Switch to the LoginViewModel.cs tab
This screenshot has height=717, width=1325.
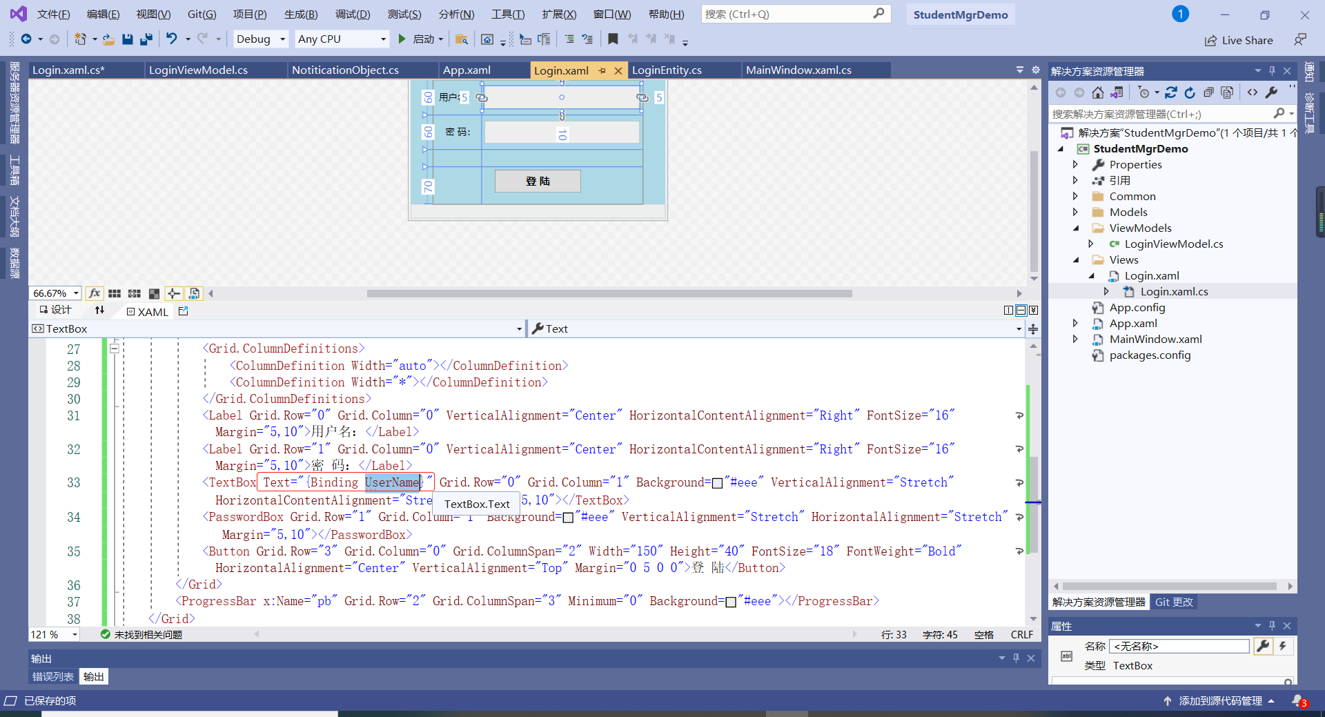199,70
